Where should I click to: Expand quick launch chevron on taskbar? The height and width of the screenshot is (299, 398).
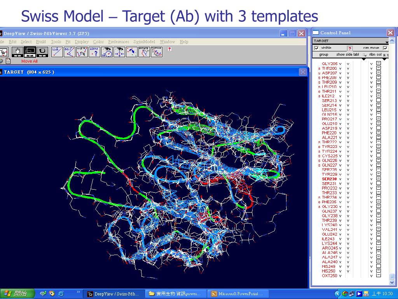pyautogui.click(x=78, y=292)
